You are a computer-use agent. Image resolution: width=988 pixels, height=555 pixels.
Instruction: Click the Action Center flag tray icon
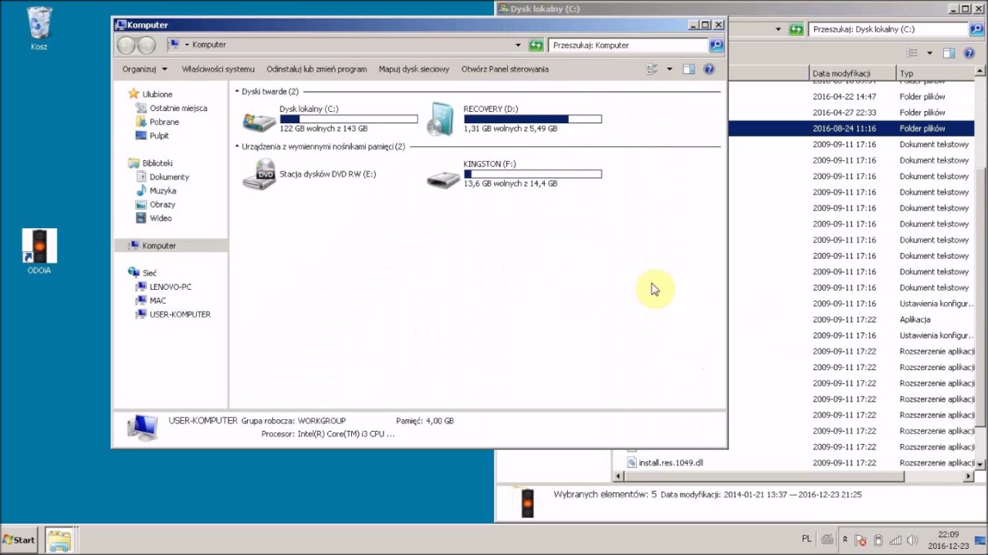pos(861,540)
